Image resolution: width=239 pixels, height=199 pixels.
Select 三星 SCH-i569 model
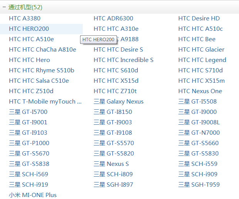(x=28, y=174)
